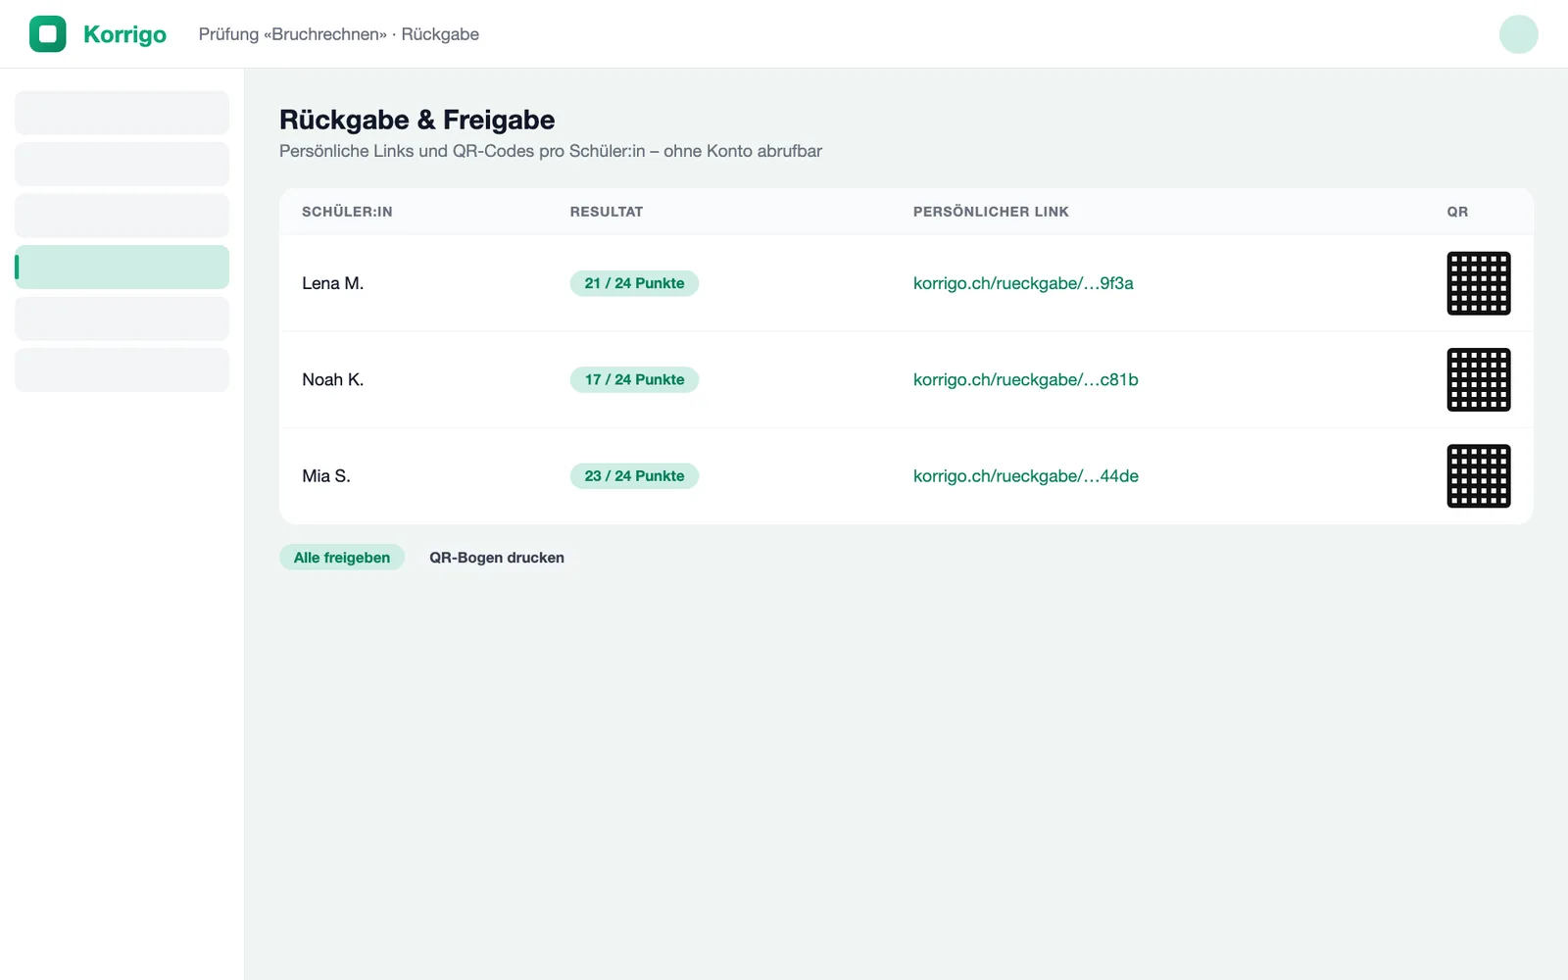1568x980 pixels.
Task: Click the RESULTAT column header
Action: (x=607, y=212)
